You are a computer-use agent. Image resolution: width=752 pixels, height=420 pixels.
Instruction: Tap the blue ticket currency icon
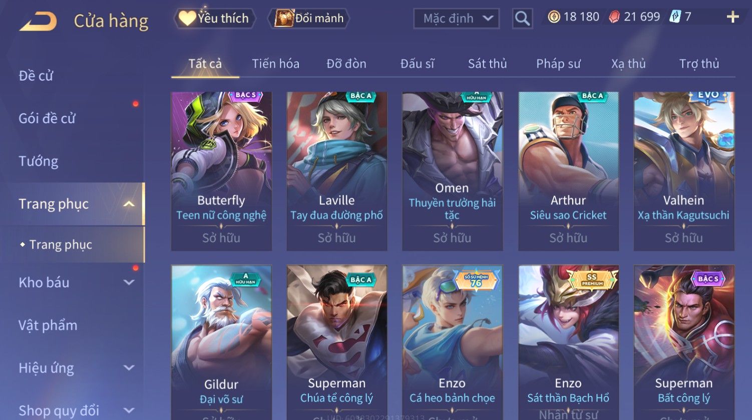pyautogui.click(x=675, y=17)
